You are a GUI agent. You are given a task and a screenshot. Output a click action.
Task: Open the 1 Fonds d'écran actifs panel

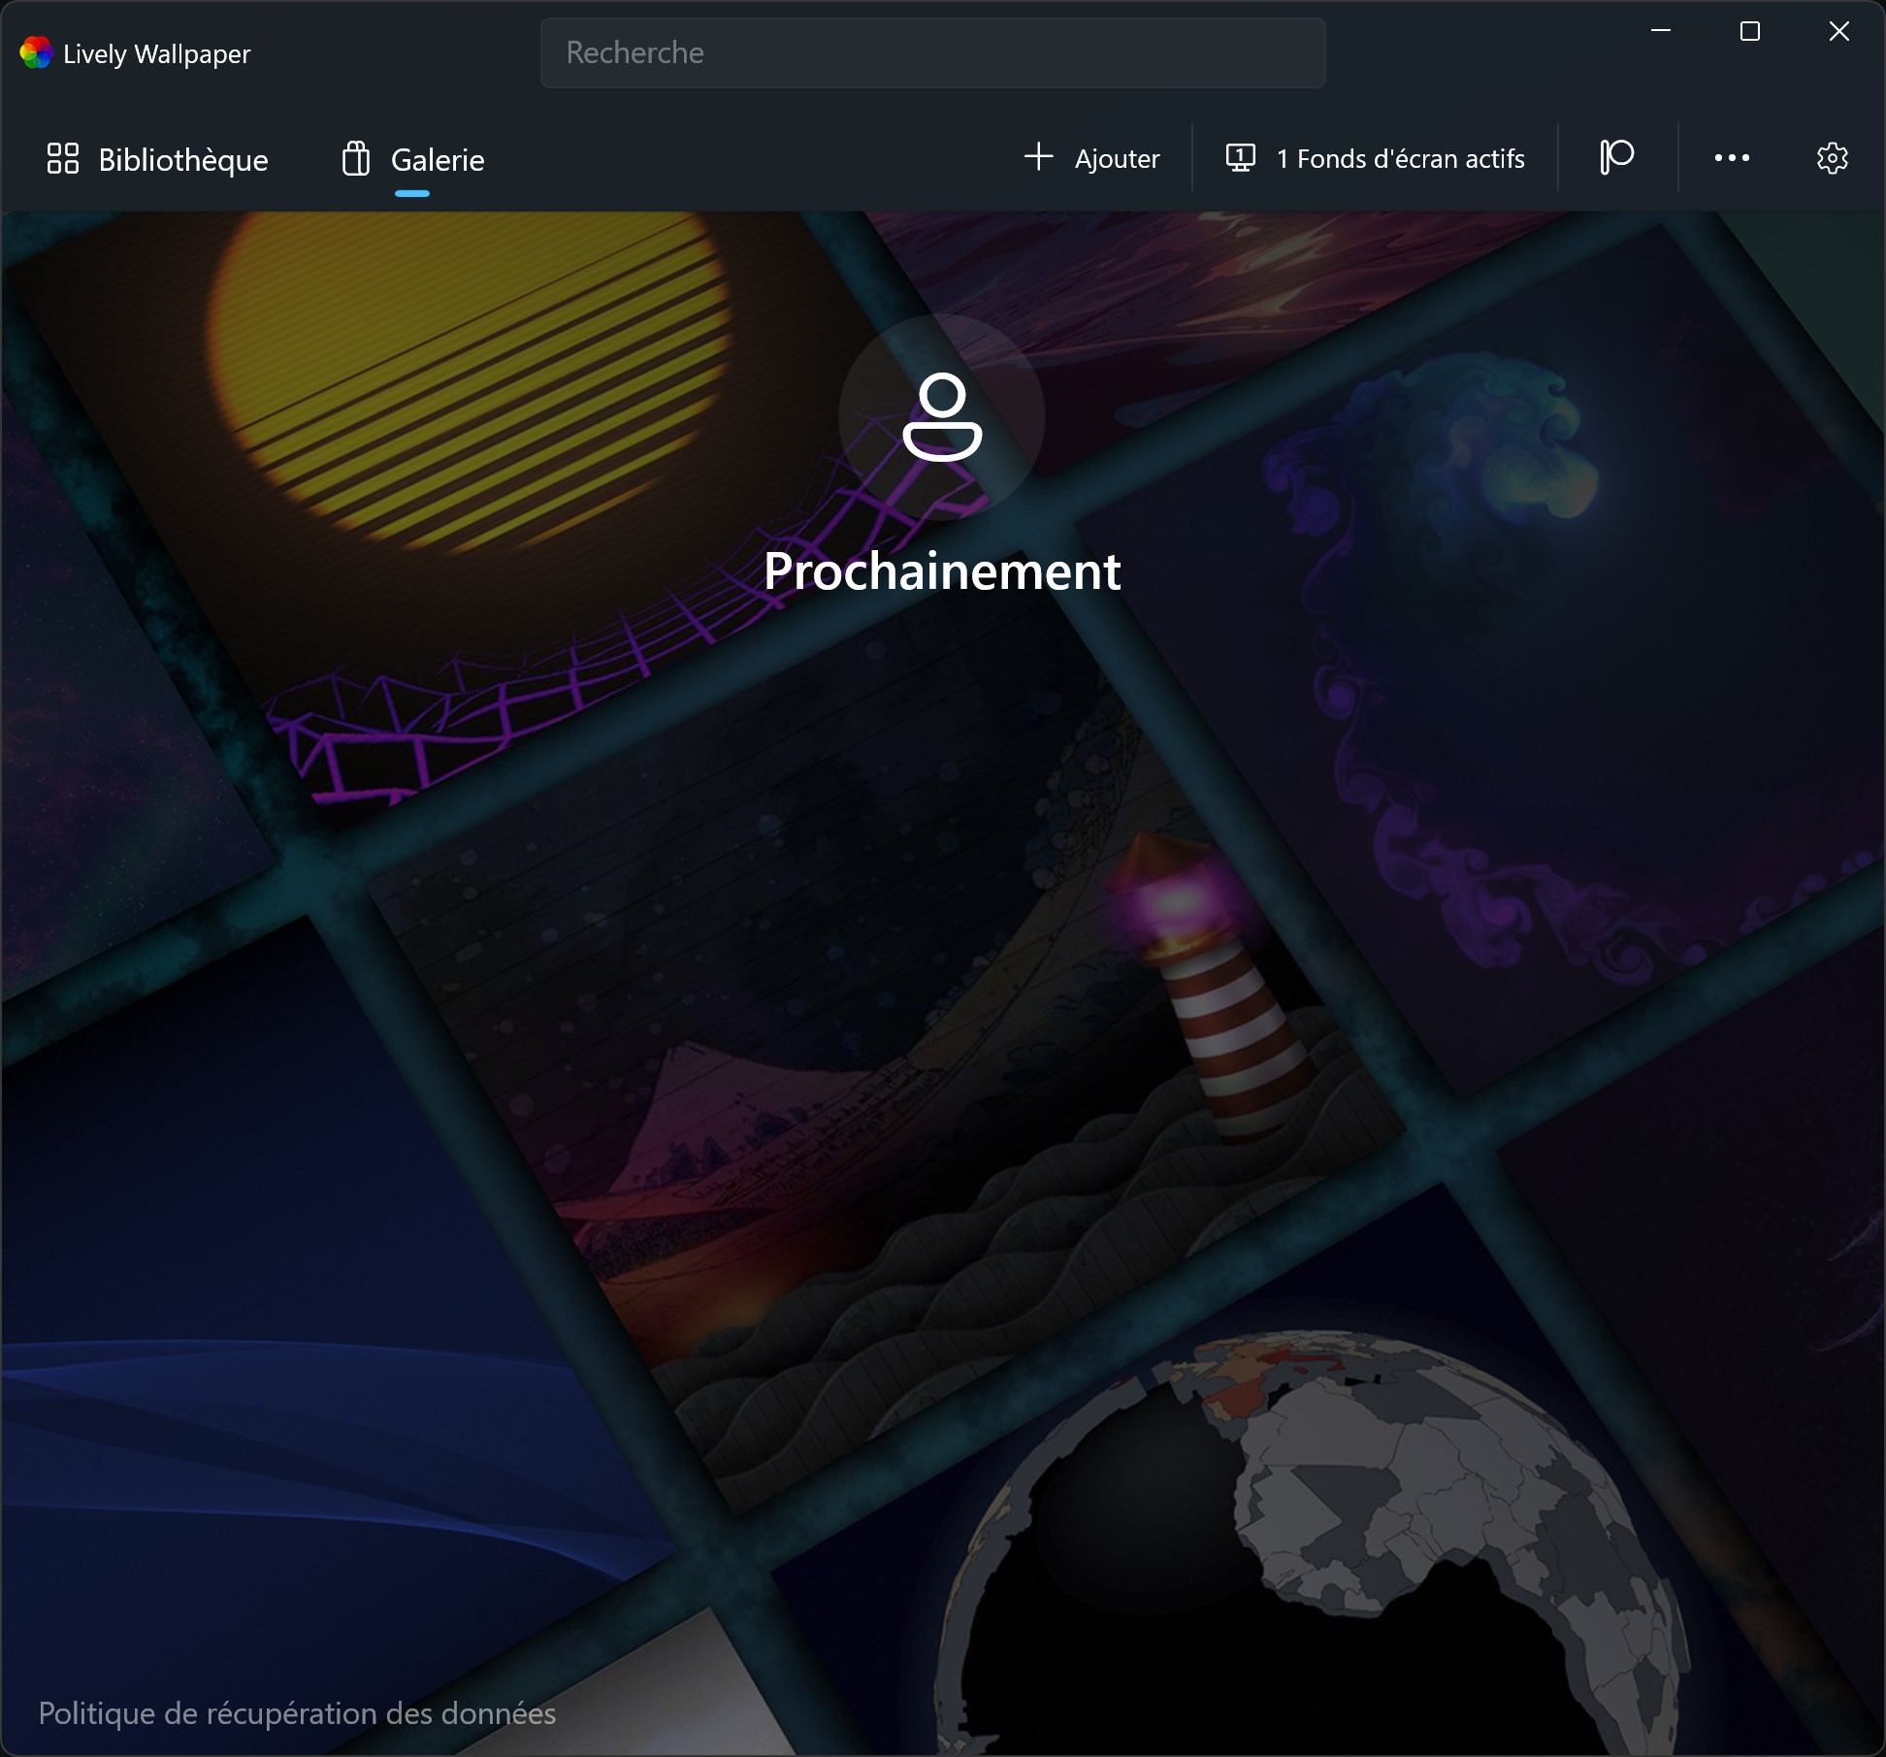tap(1375, 158)
